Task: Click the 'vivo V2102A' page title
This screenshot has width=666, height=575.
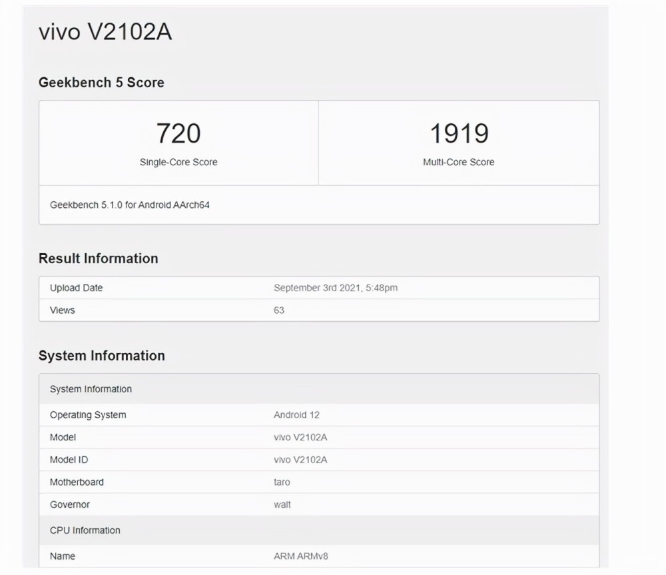Action: [x=105, y=32]
